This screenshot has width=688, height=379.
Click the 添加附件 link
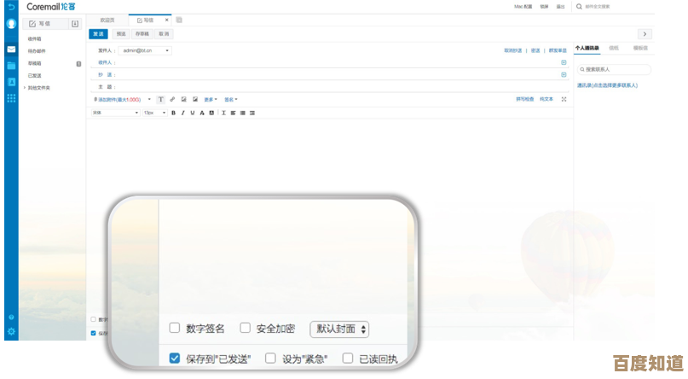(x=118, y=100)
